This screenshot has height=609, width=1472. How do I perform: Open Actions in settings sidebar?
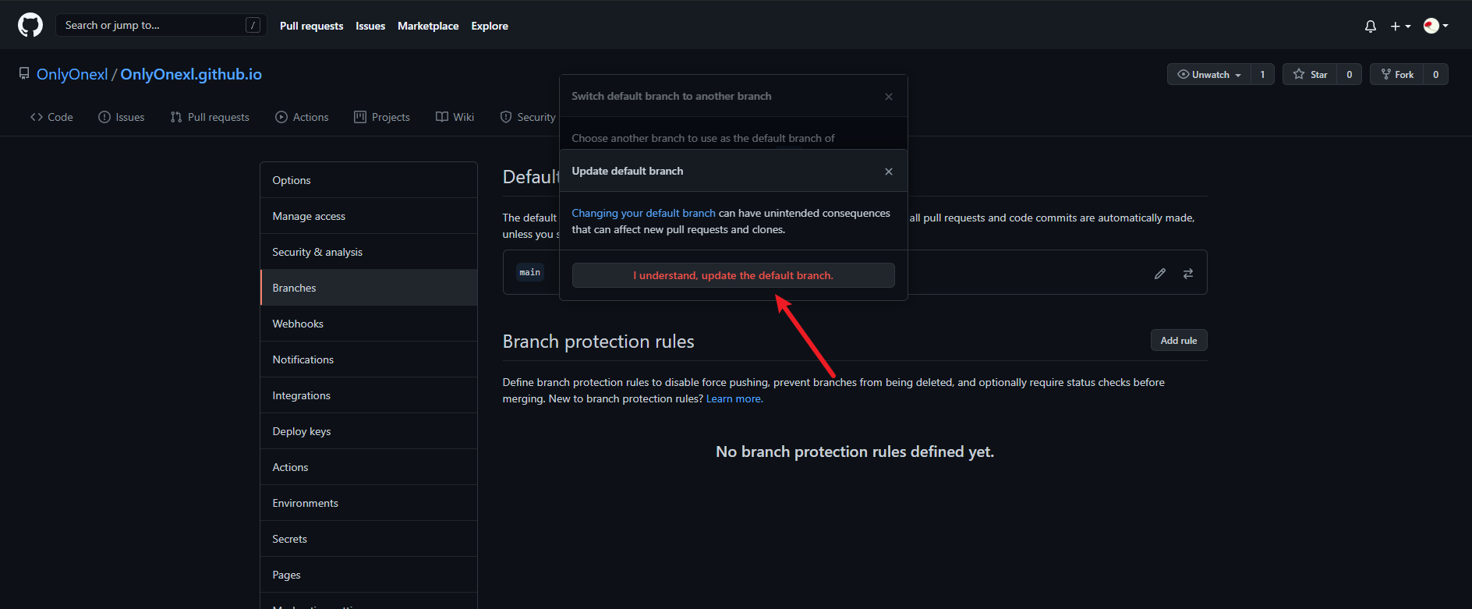tap(369, 467)
